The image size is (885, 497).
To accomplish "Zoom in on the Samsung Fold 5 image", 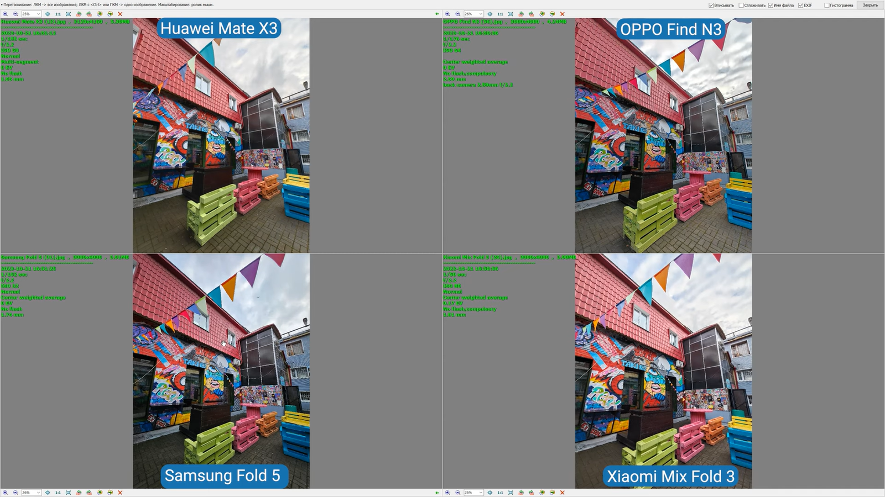I will click(6, 493).
